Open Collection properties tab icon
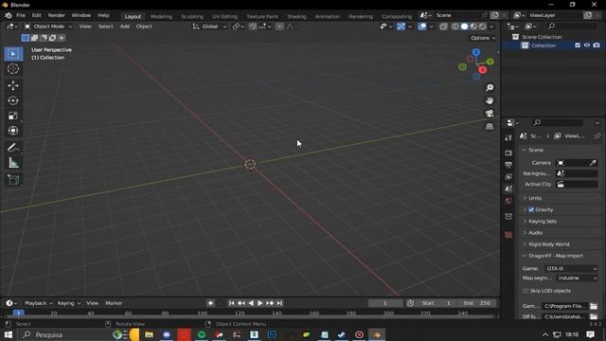Screen dimensions: 606x341 pyautogui.click(x=508, y=217)
